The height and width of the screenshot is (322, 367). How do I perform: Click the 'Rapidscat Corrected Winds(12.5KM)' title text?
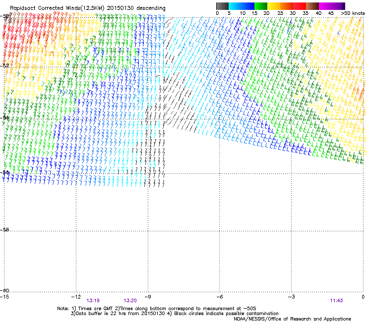(x=57, y=8)
